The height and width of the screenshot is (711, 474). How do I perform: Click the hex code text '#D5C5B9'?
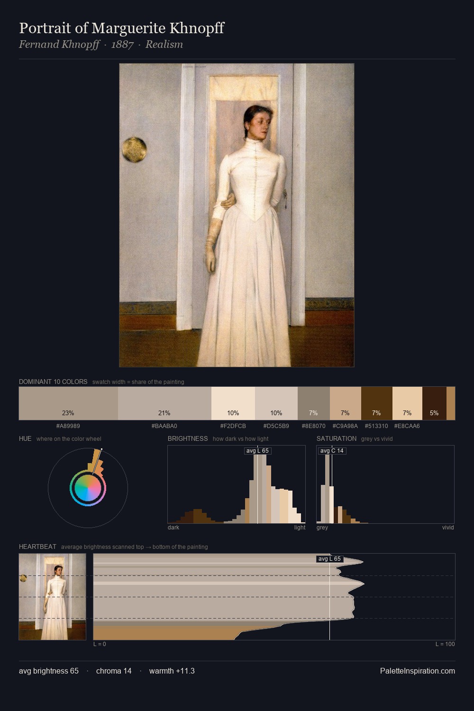point(276,426)
